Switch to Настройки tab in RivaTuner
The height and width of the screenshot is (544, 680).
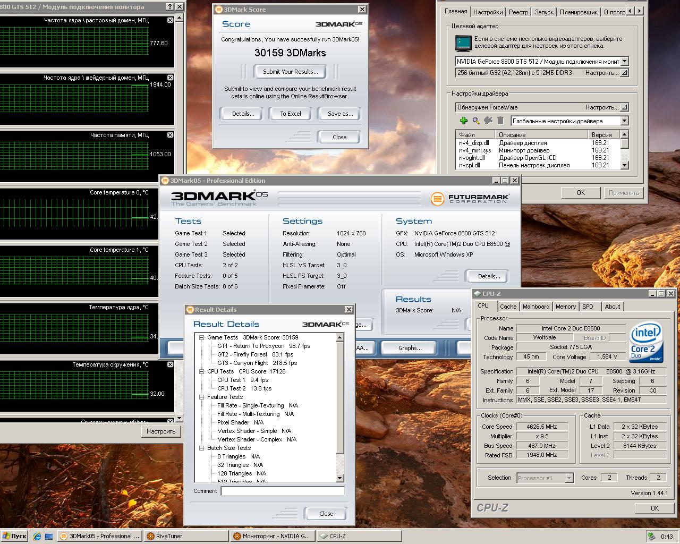point(488,12)
